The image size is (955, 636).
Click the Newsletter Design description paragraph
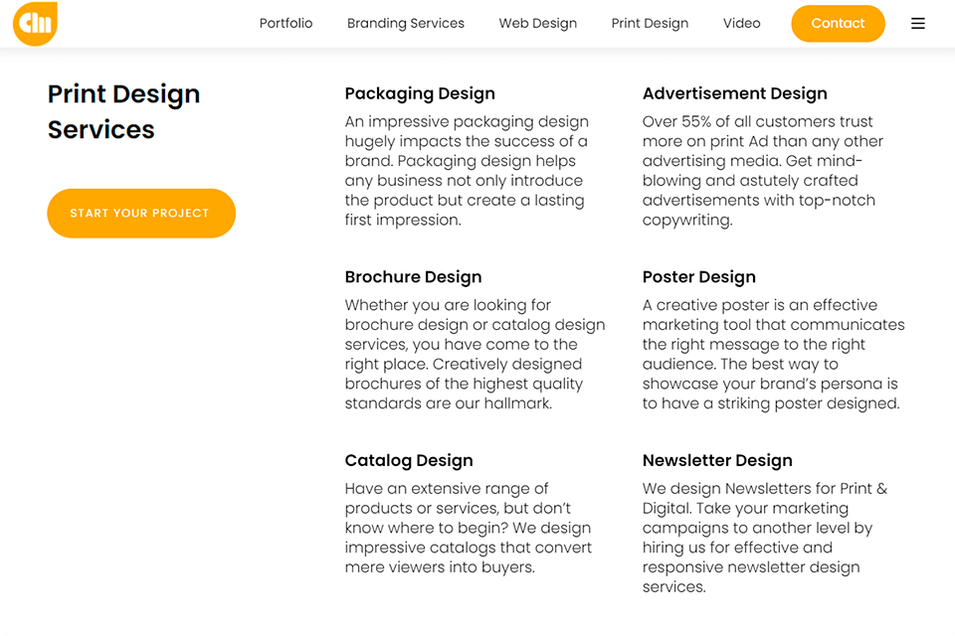[x=764, y=538]
